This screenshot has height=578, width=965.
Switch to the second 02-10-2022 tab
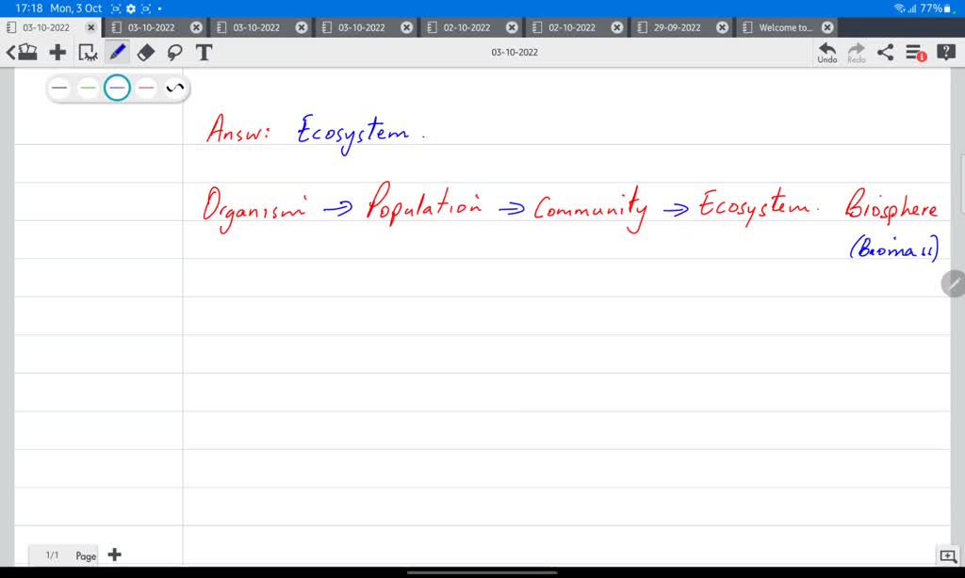click(572, 27)
